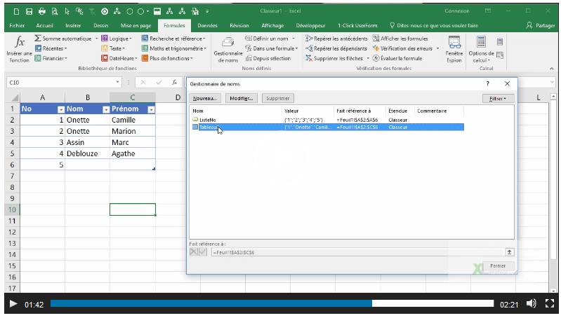The width and height of the screenshot is (561, 318).
Task: Click the column B header
Action: pos(88,97)
